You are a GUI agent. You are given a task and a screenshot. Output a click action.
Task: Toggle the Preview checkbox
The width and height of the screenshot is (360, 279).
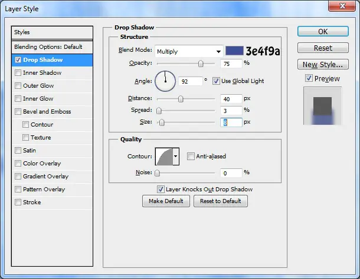309,78
